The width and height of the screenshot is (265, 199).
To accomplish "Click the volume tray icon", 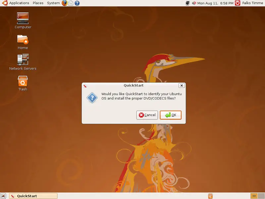I will [x=194, y=3].
